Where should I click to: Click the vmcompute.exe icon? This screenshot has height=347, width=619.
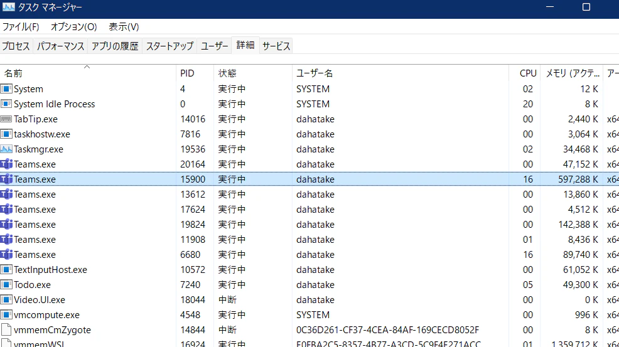coord(6,314)
